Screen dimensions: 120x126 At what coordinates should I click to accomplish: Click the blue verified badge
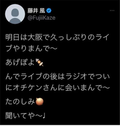click(x=49, y=11)
